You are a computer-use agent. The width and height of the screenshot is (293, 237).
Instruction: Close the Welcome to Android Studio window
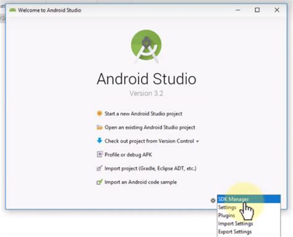[277, 10]
